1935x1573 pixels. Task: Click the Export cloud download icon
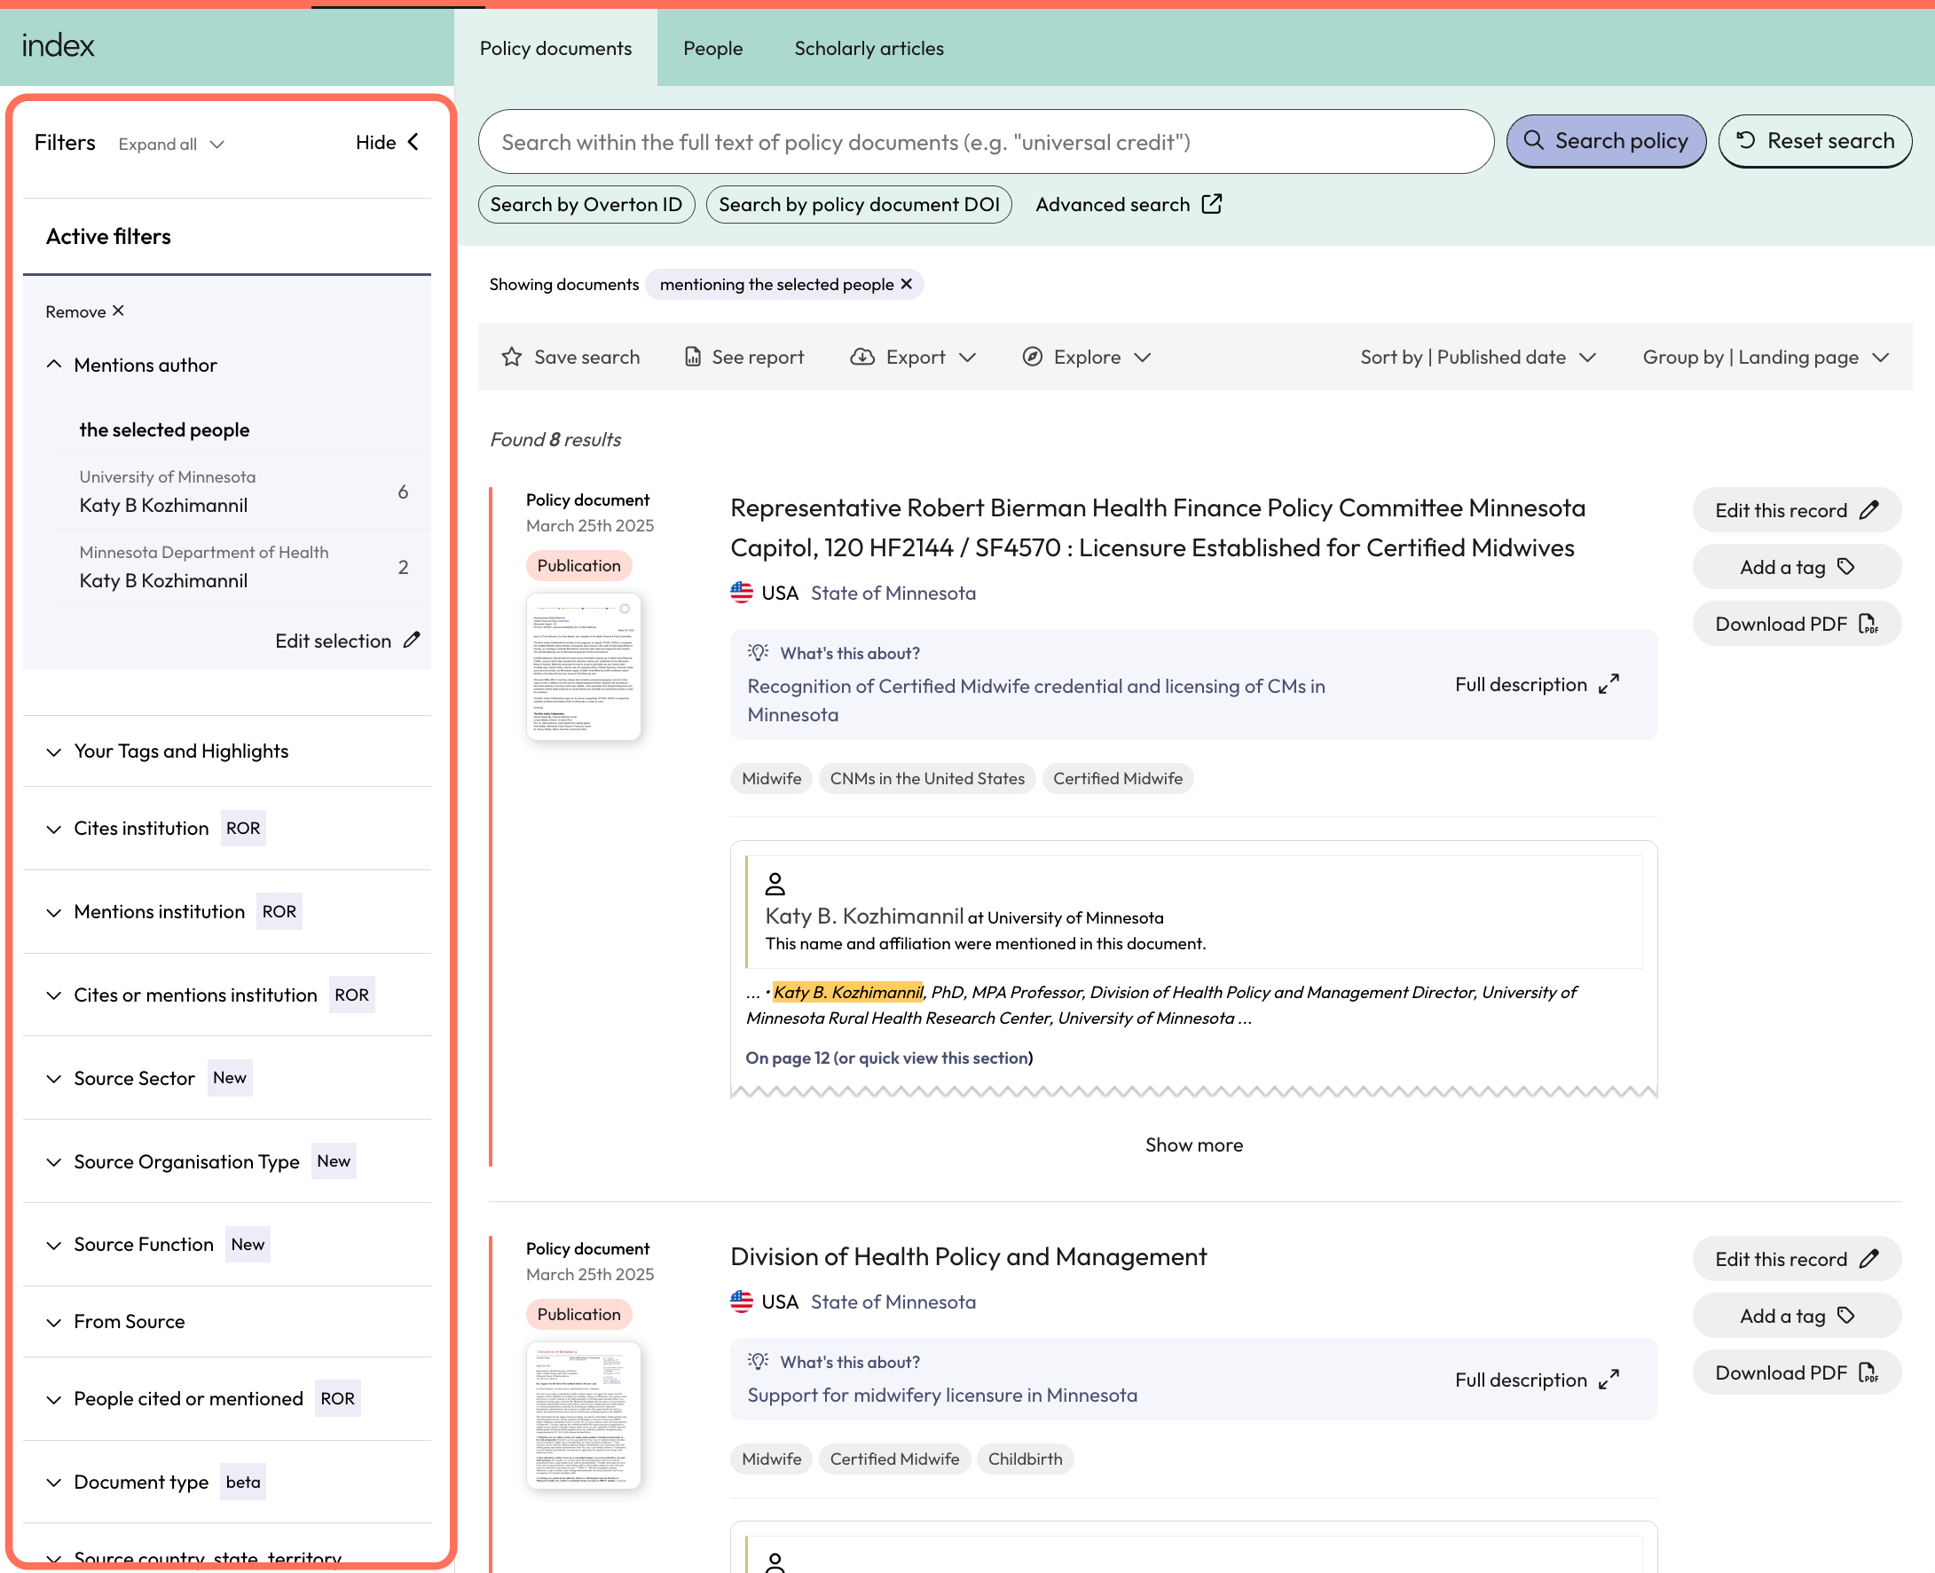(862, 357)
